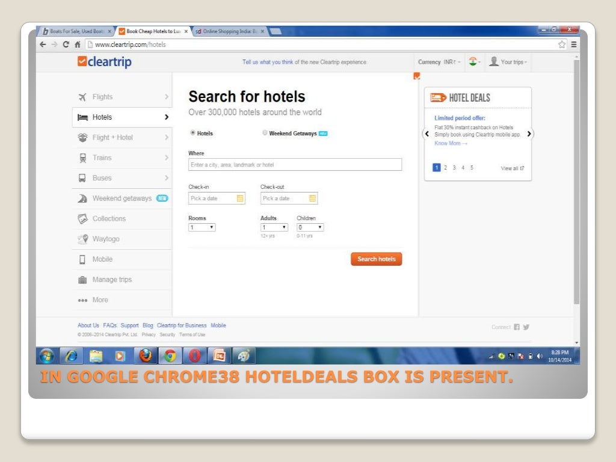Click 'Tell us what you think' link

tap(268, 62)
